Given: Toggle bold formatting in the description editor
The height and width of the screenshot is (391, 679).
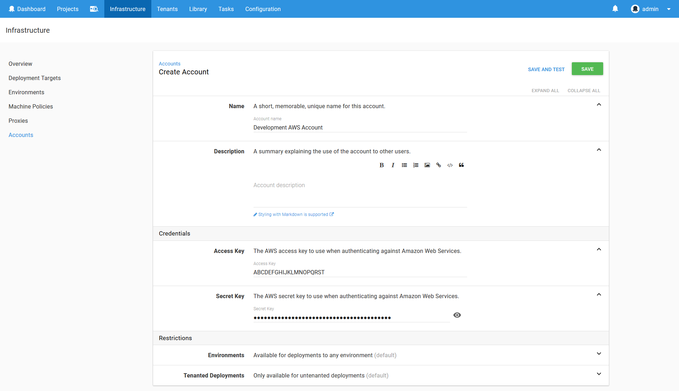Looking at the screenshot, I should click(x=381, y=165).
